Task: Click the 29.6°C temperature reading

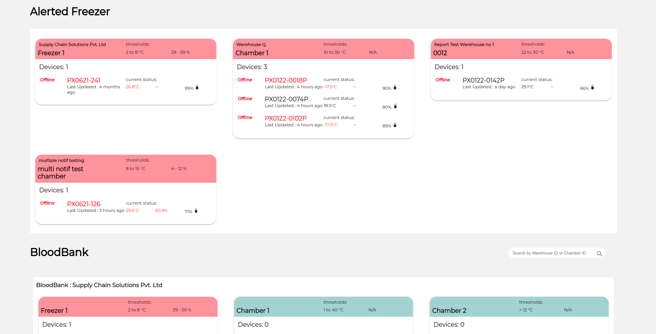Action: (x=133, y=211)
